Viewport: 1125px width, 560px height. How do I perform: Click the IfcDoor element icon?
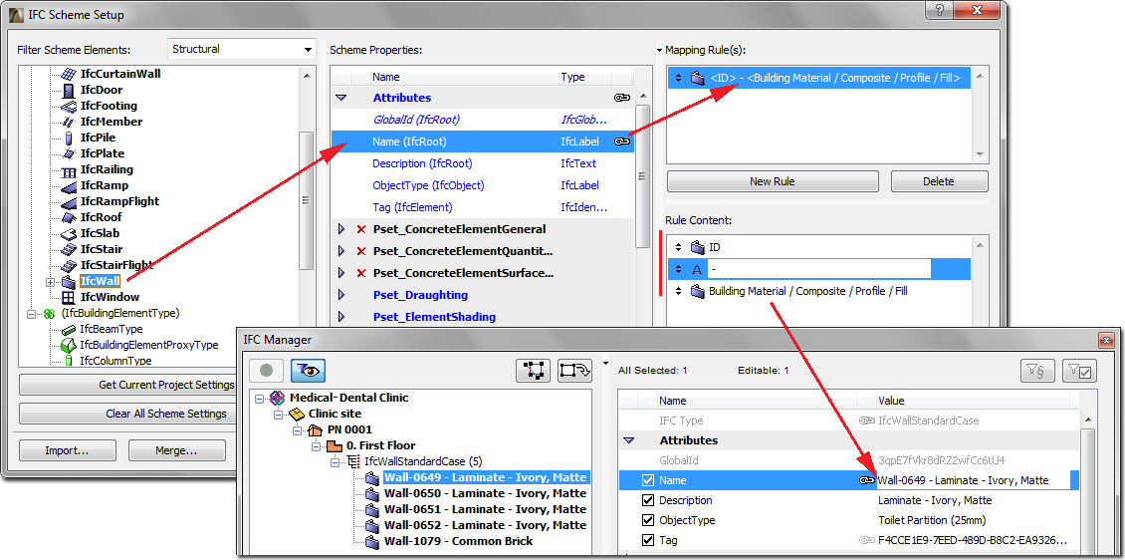point(68,90)
